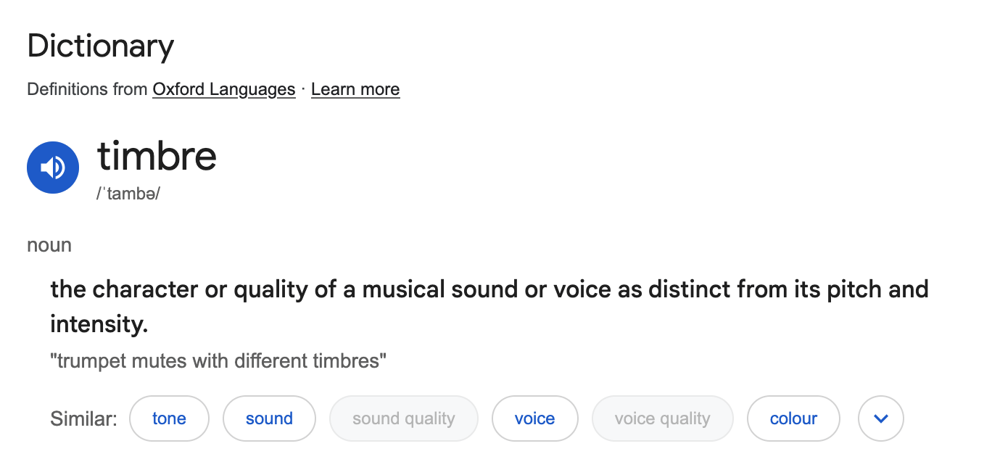
Task: Click the word "timbre" heading
Action: coord(157,156)
